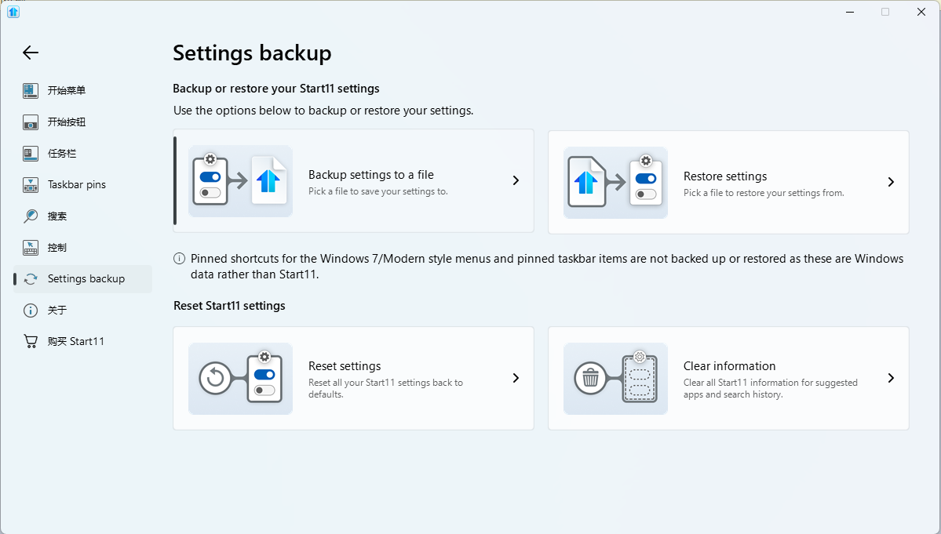
Task: Click the 关于 info icon
Action: [x=31, y=311]
